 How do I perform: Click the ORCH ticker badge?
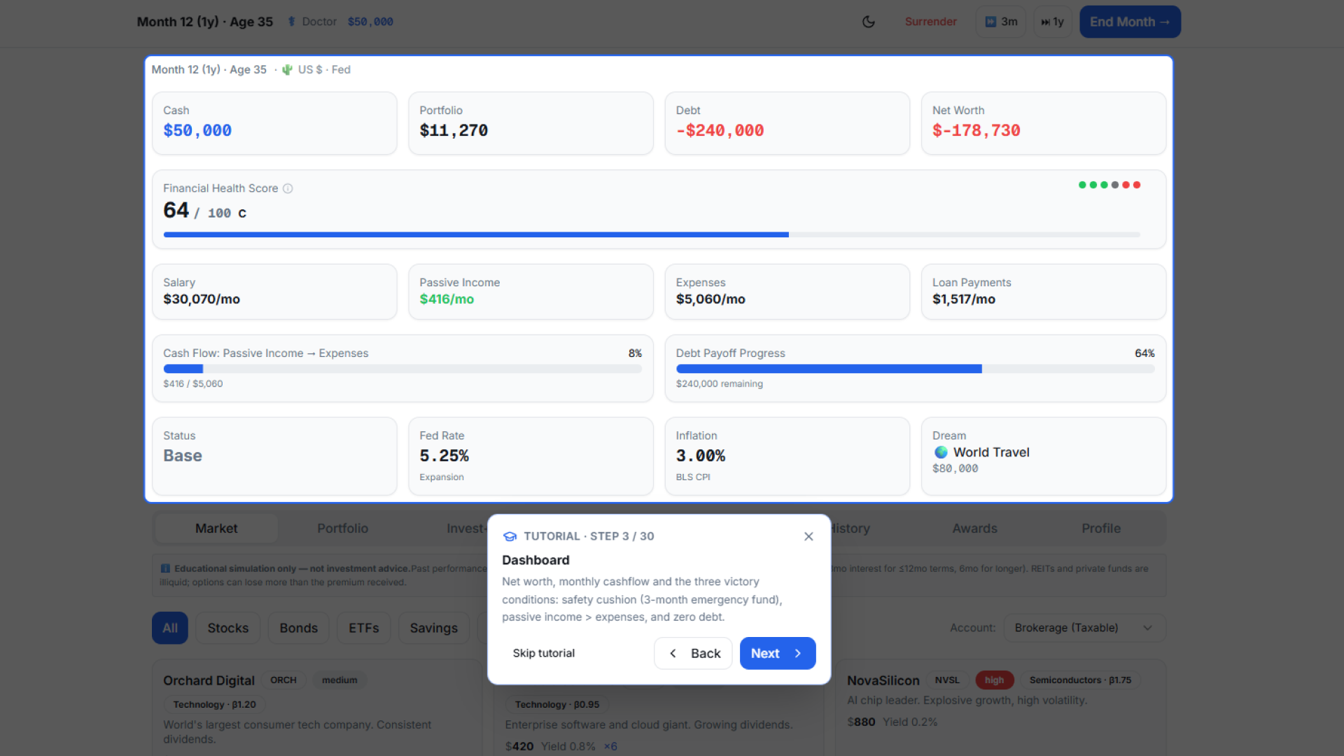tap(283, 680)
